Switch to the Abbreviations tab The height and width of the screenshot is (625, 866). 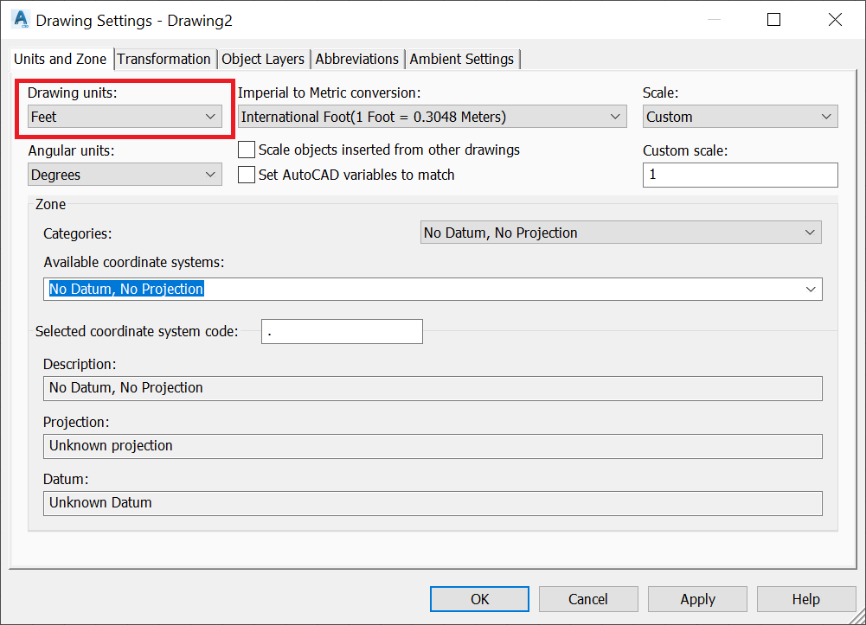pyautogui.click(x=356, y=59)
